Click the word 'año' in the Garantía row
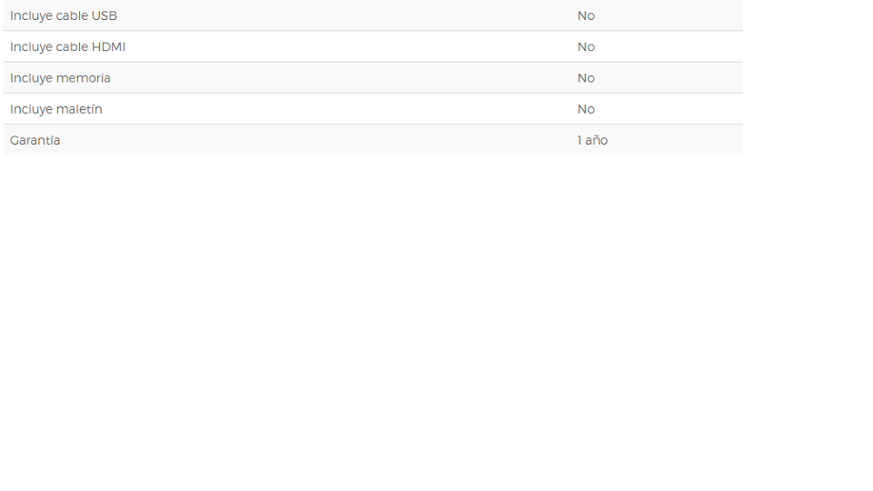Viewport: 873px width, 491px height. click(597, 140)
